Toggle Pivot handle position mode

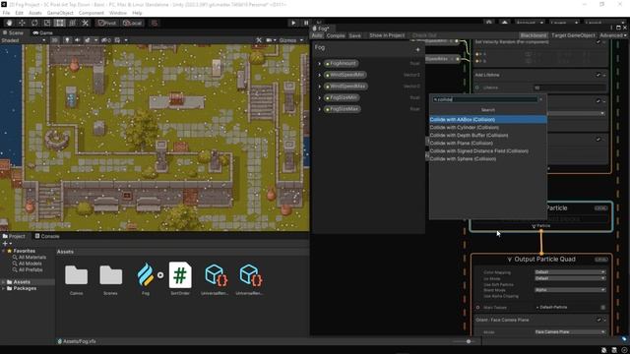coord(107,23)
